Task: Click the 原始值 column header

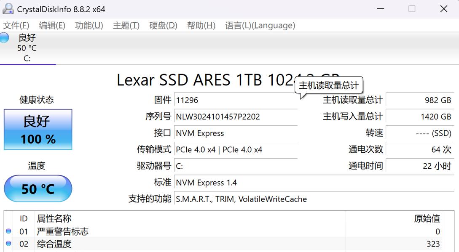Action: coord(427,219)
